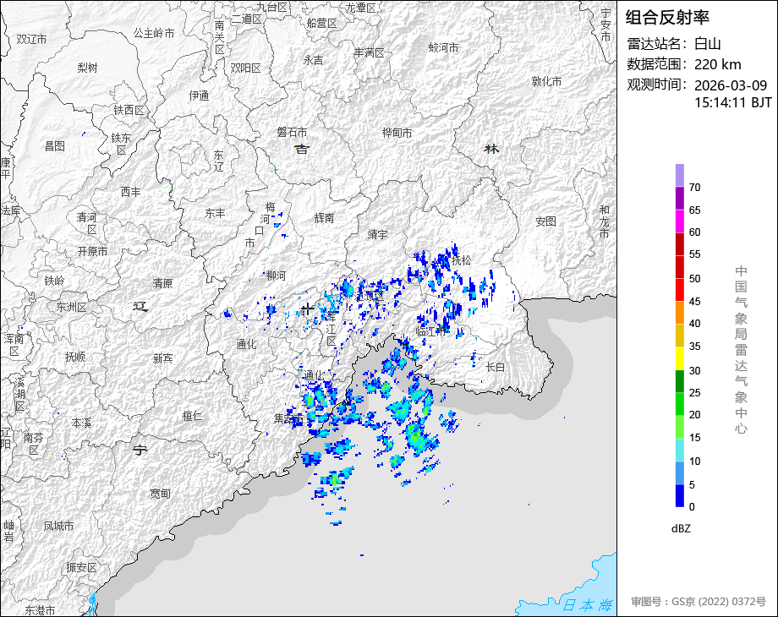This screenshot has width=778, height=617.
Task: Click the 白山 radar station name
Action: tap(708, 44)
